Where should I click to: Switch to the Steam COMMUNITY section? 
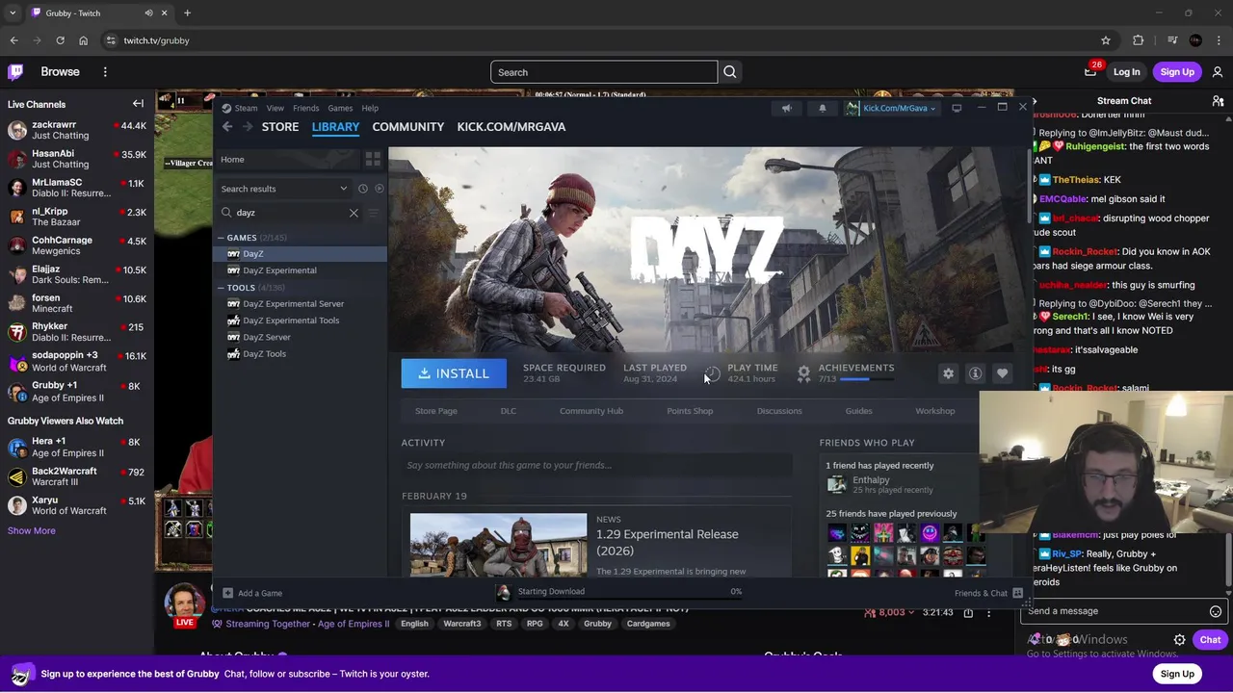[408, 127]
